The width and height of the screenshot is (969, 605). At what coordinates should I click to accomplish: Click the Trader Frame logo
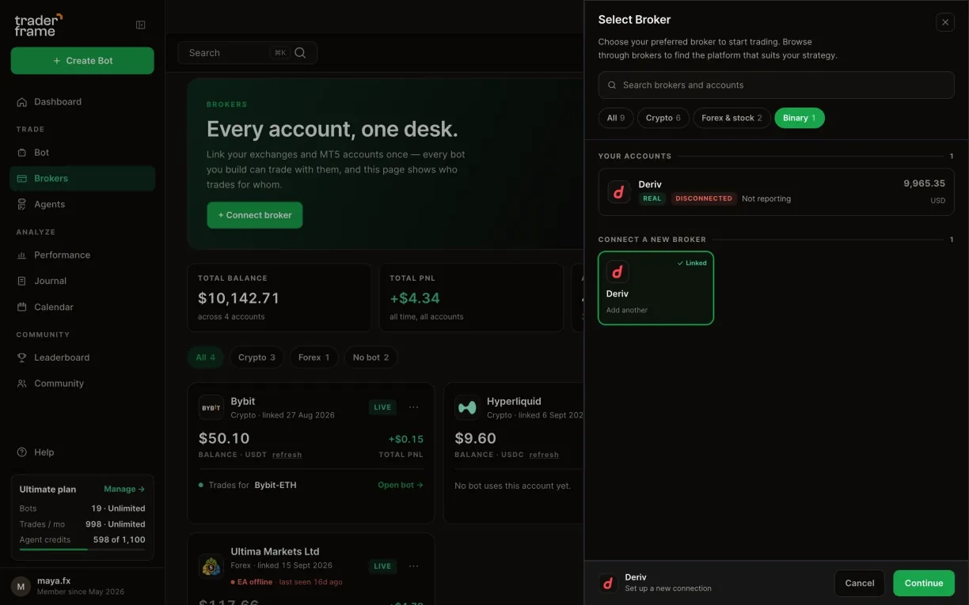[38, 25]
